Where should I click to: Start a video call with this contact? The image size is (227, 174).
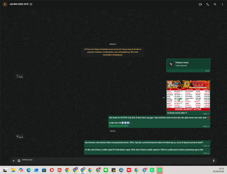[200, 5]
